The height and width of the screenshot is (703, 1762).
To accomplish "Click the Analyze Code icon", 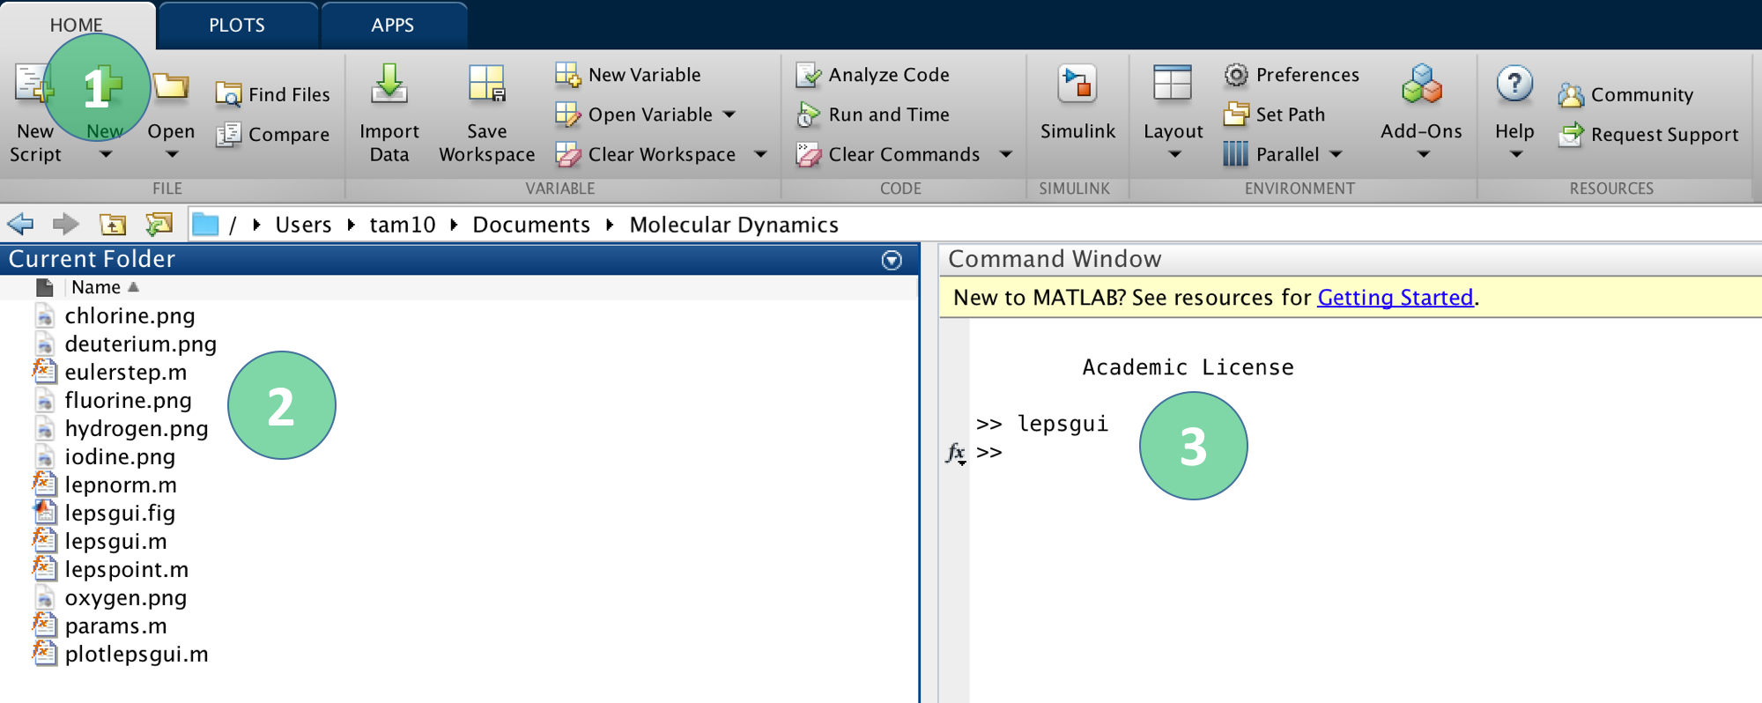I will tap(808, 76).
